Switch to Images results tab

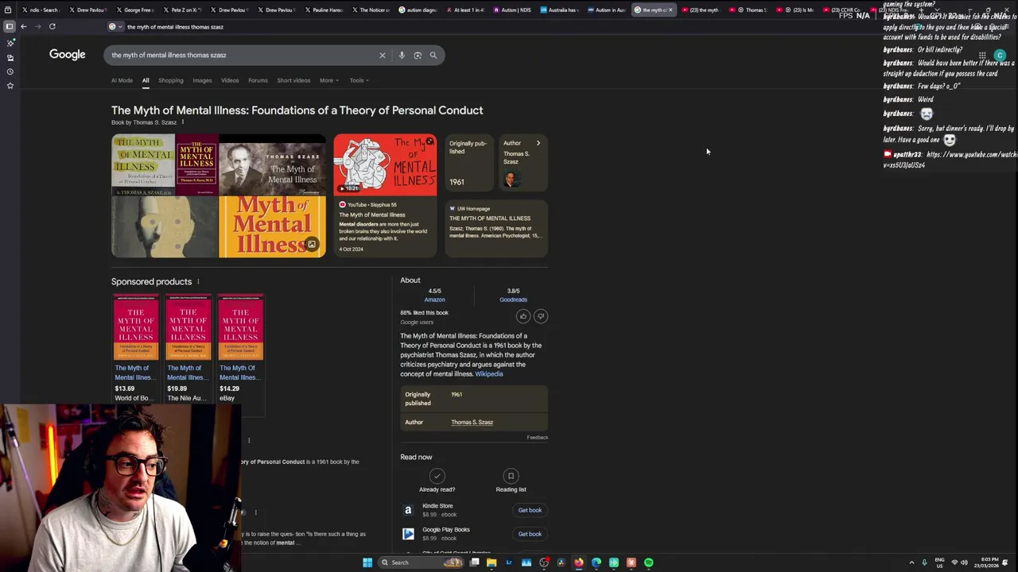(x=202, y=80)
